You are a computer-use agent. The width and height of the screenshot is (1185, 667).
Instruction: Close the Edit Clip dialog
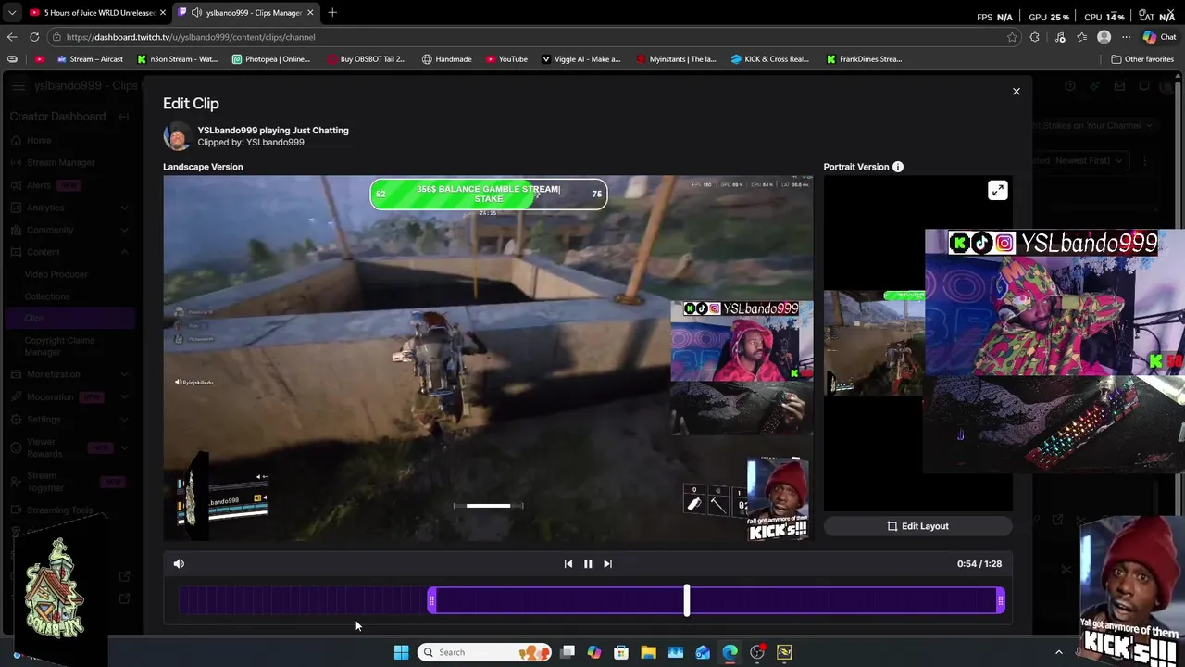[x=1016, y=91]
